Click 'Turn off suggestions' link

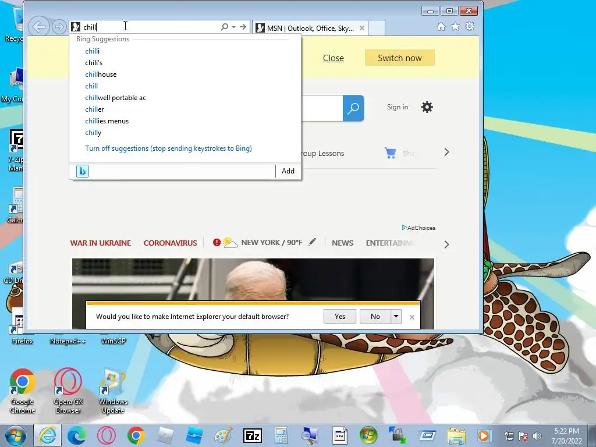(x=168, y=148)
